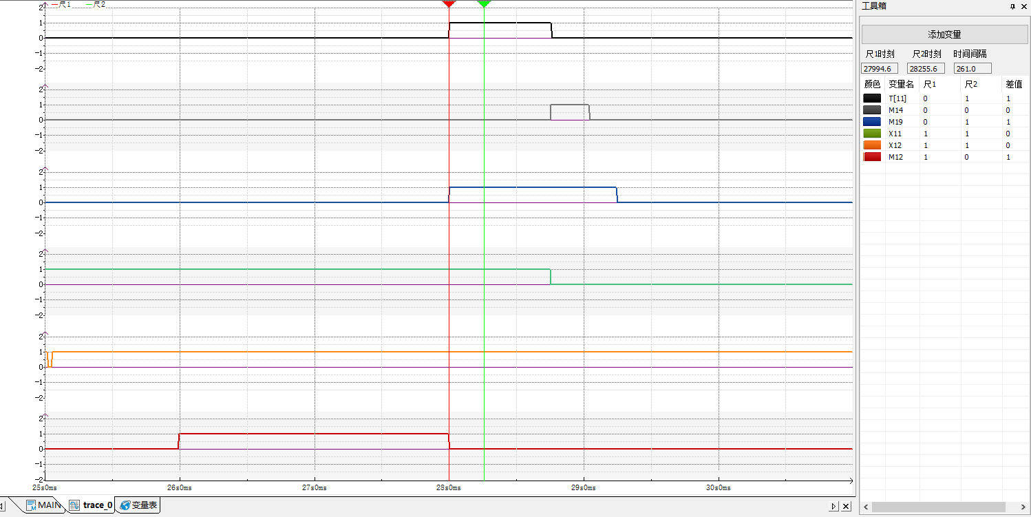This screenshot has width=1031, height=517.
Task: Pin the 工具箱 panel
Action: click(1012, 6)
